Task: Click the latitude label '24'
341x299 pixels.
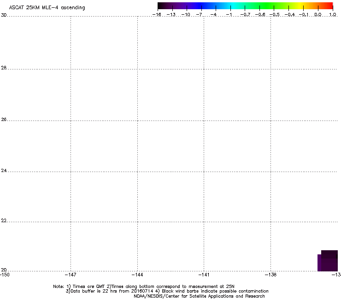Action: pyautogui.click(x=4, y=171)
